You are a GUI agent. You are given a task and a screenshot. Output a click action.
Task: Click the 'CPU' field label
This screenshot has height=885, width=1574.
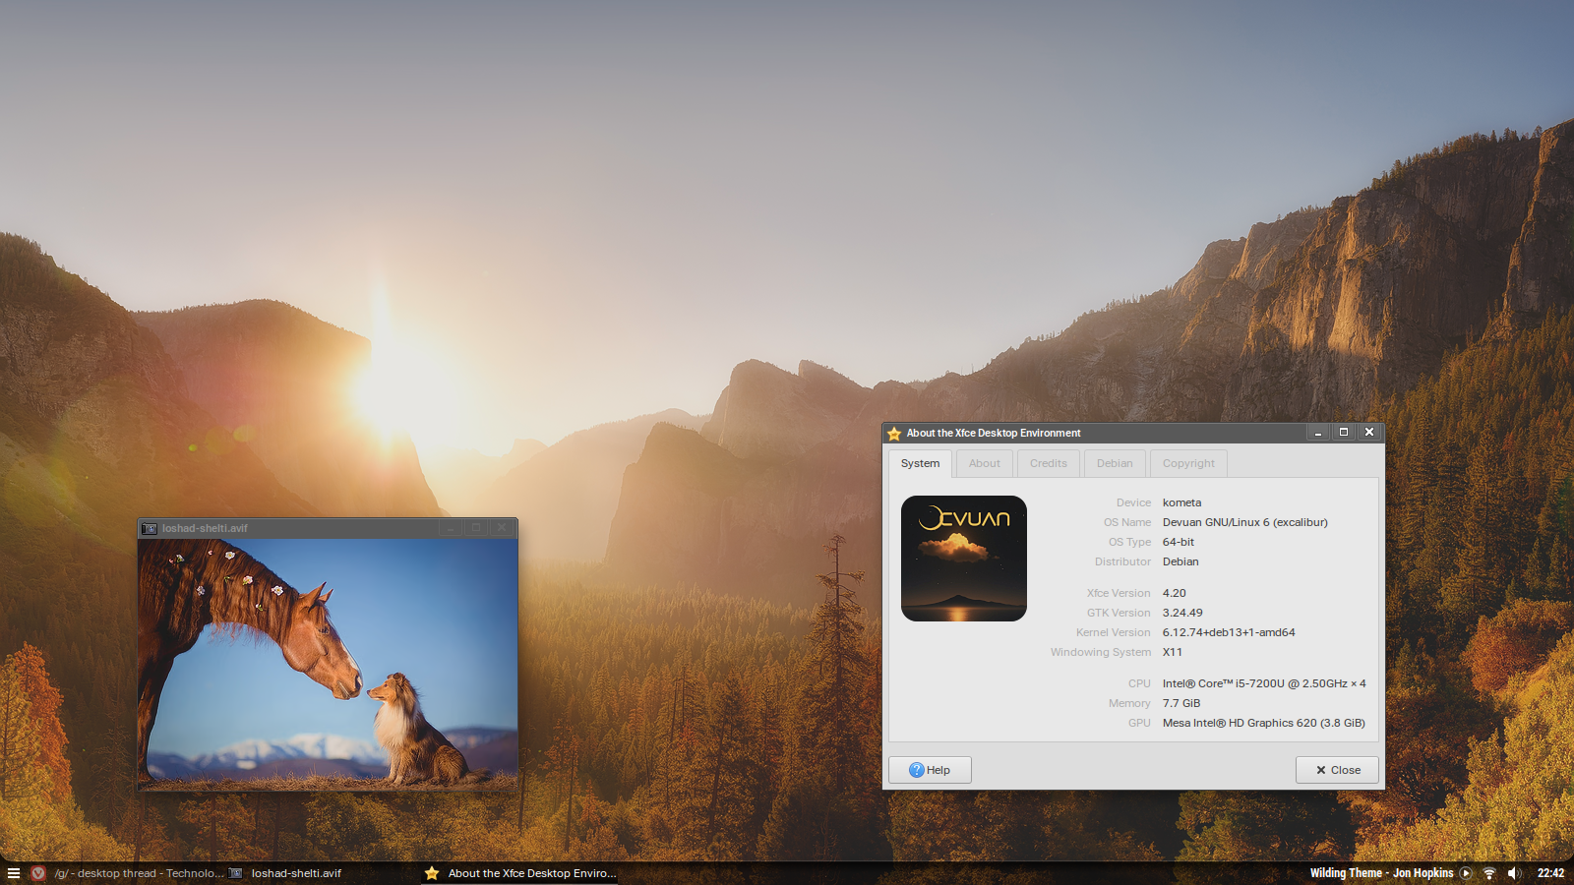pyautogui.click(x=1139, y=683)
